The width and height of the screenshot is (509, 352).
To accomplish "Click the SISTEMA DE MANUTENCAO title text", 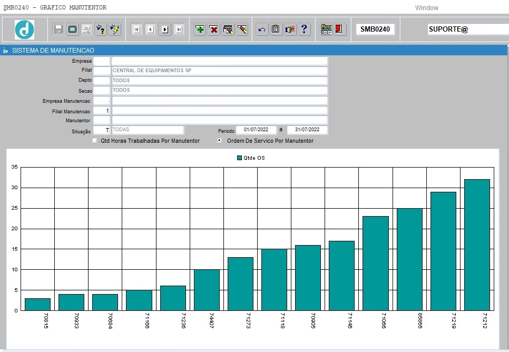I will 53,51.
